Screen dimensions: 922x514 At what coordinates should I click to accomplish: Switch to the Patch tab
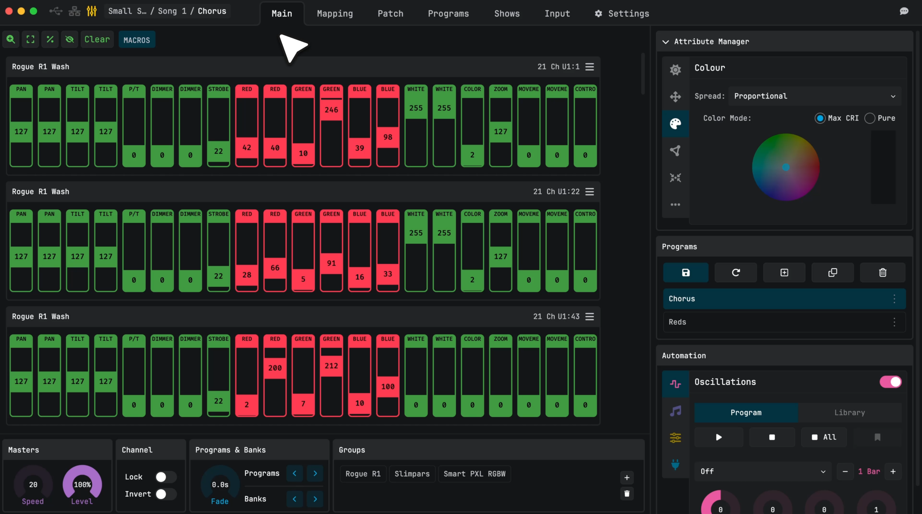point(390,14)
